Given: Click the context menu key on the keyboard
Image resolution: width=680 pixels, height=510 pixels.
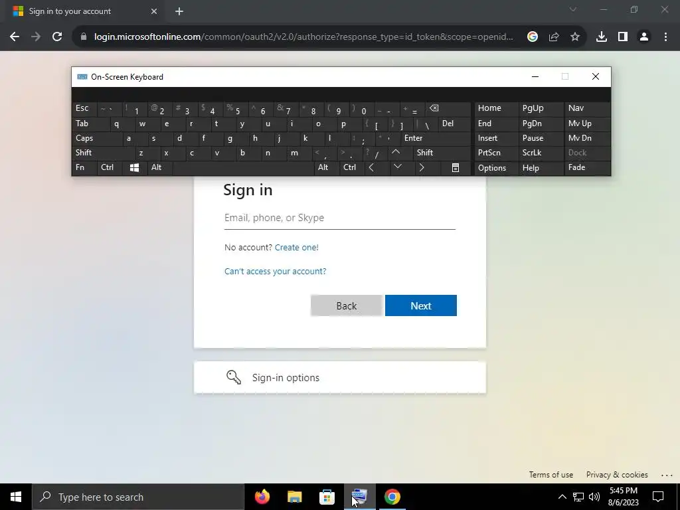Looking at the screenshot, I should pyautogui.click(x=456, y=168).
